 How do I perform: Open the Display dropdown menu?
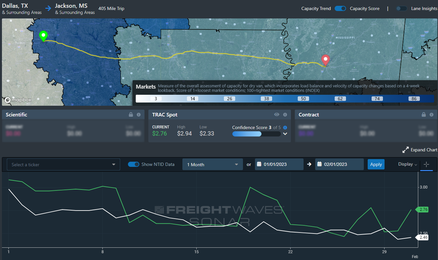coord(408,164)
